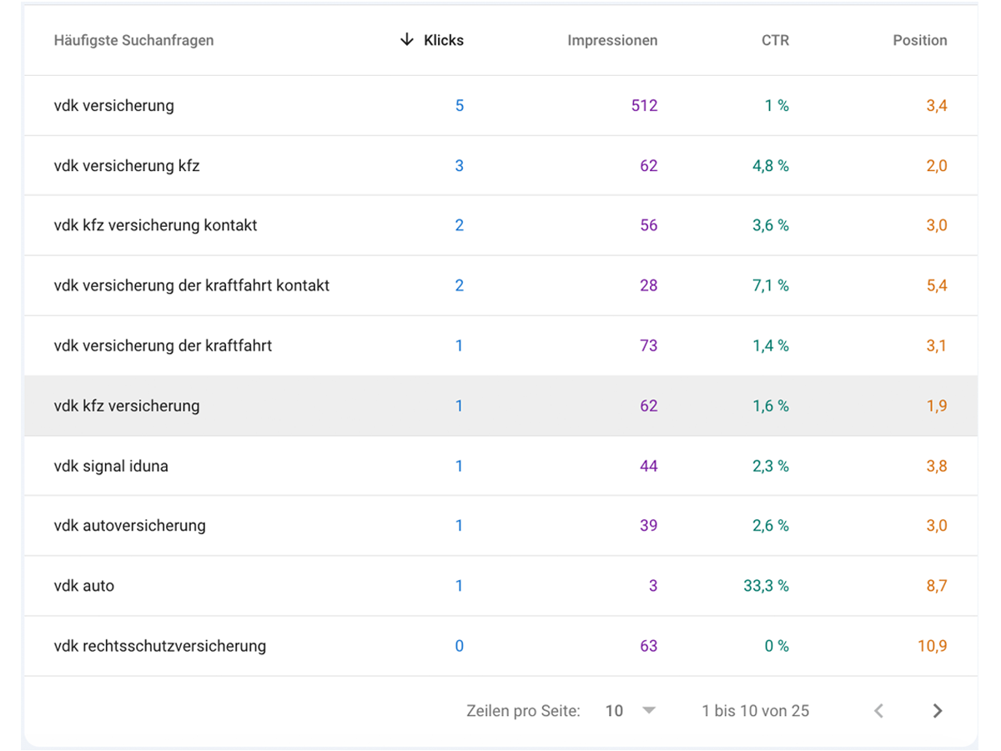Click the descending sort arrow next to Klicks
The height and width of the screenshot is (751, 1001).
click(x=406, y=39)
